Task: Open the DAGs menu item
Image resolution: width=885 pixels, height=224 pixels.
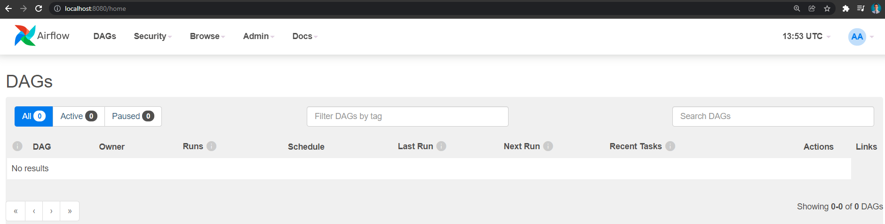Action: 104,36
